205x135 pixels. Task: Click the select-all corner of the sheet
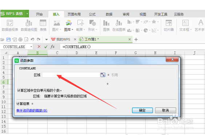tap(4, 53)
